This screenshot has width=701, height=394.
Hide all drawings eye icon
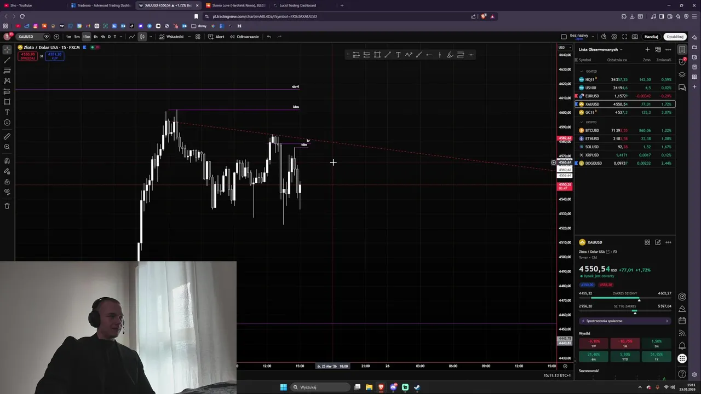coord(7,192)
